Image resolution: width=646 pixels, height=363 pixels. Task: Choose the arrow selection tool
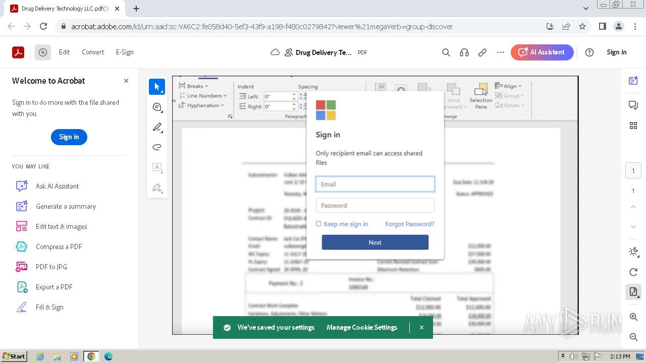tap(157, 87)
